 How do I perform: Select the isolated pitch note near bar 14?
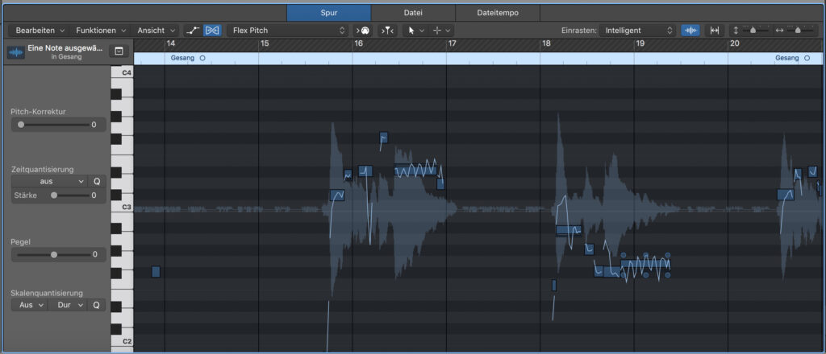156,272
